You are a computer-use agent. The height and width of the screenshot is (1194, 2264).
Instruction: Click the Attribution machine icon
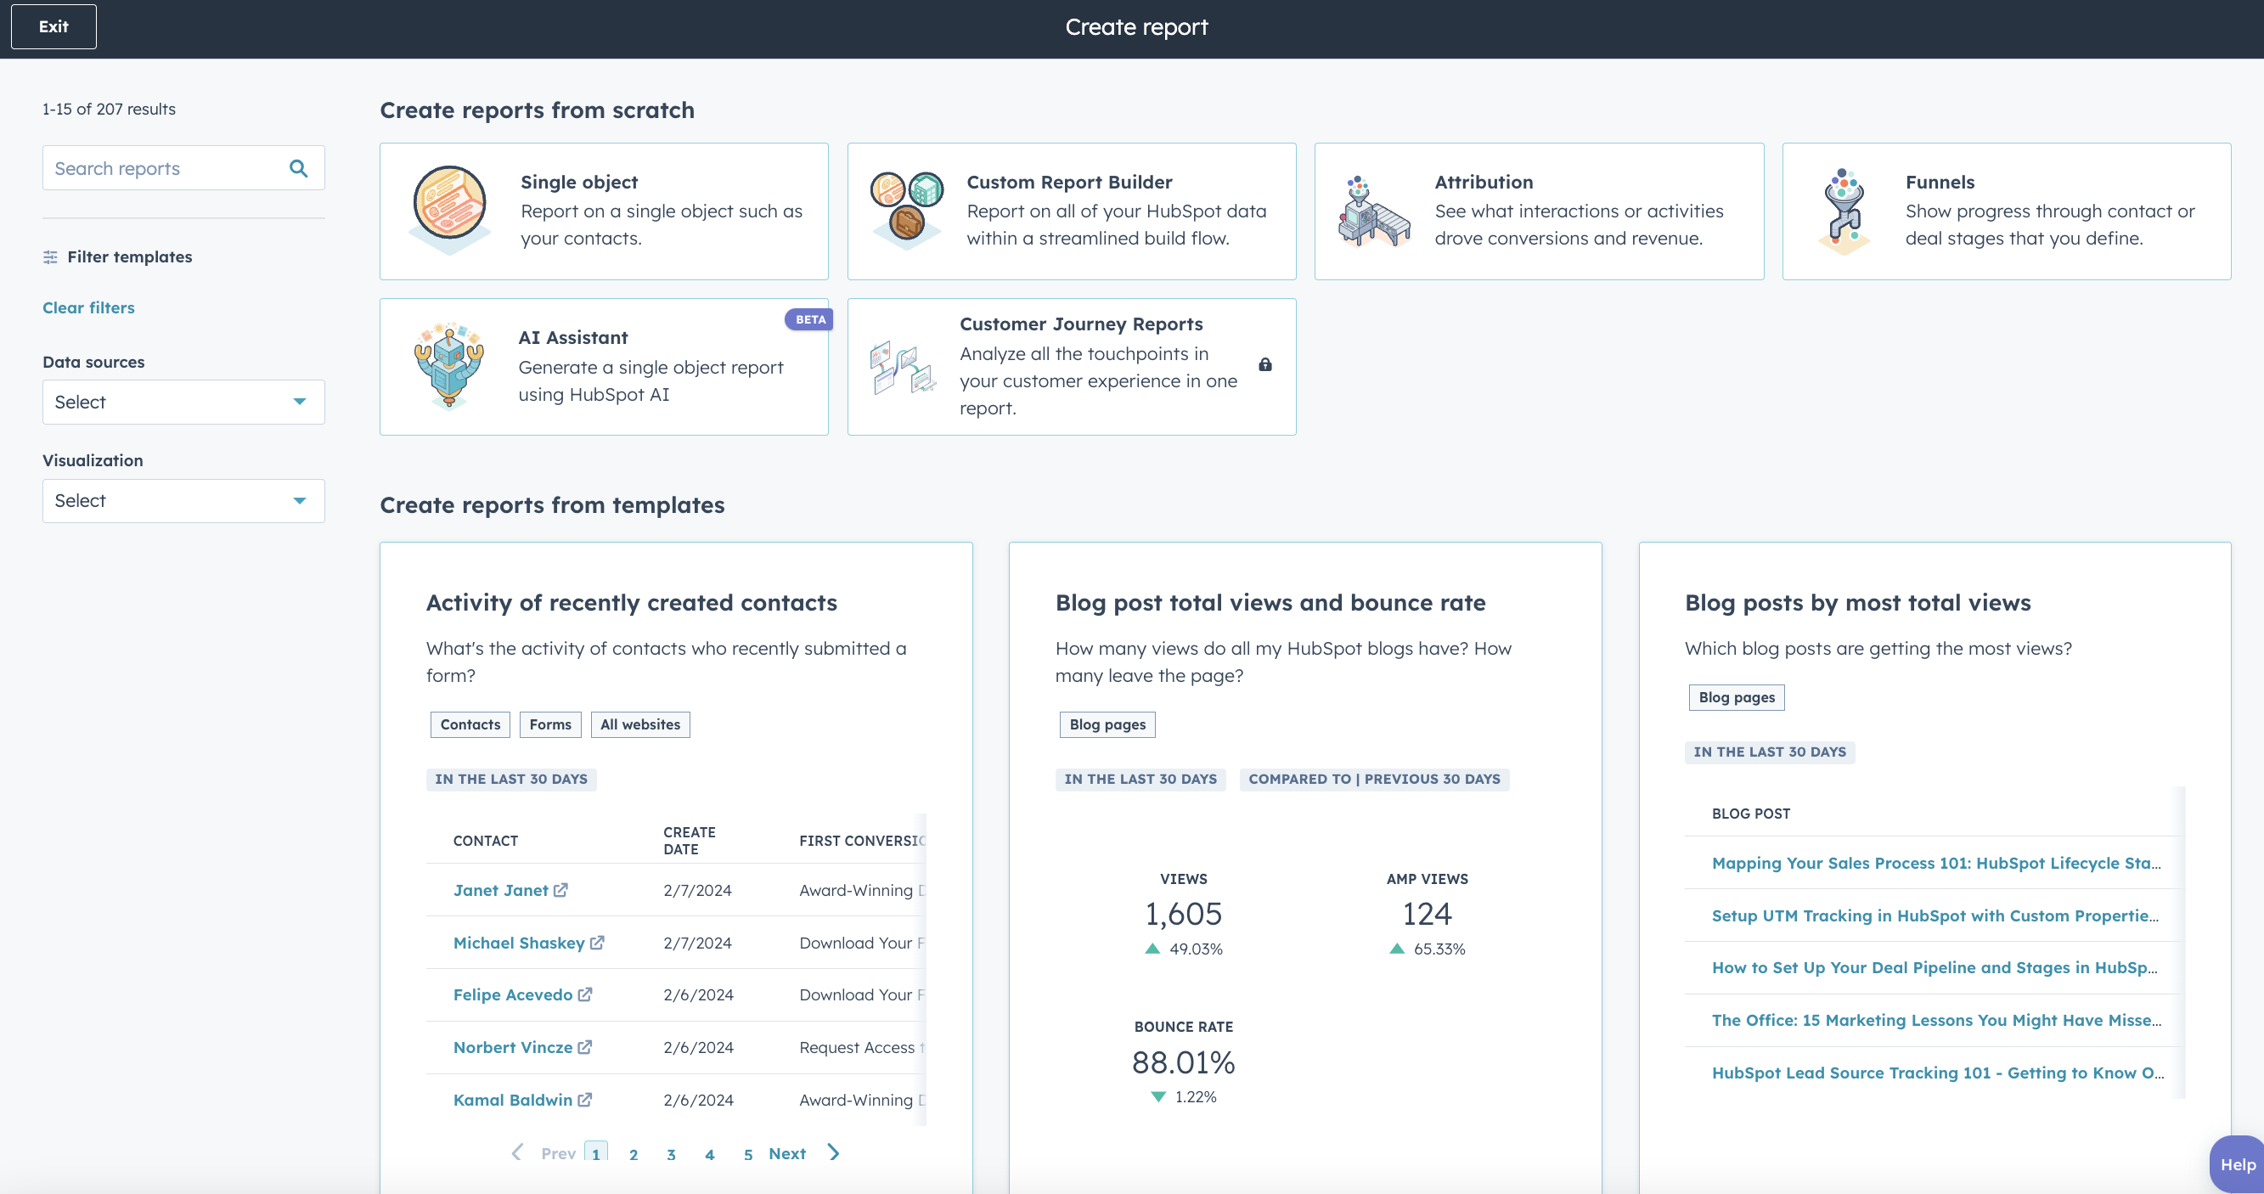[x=1374, y=211]
